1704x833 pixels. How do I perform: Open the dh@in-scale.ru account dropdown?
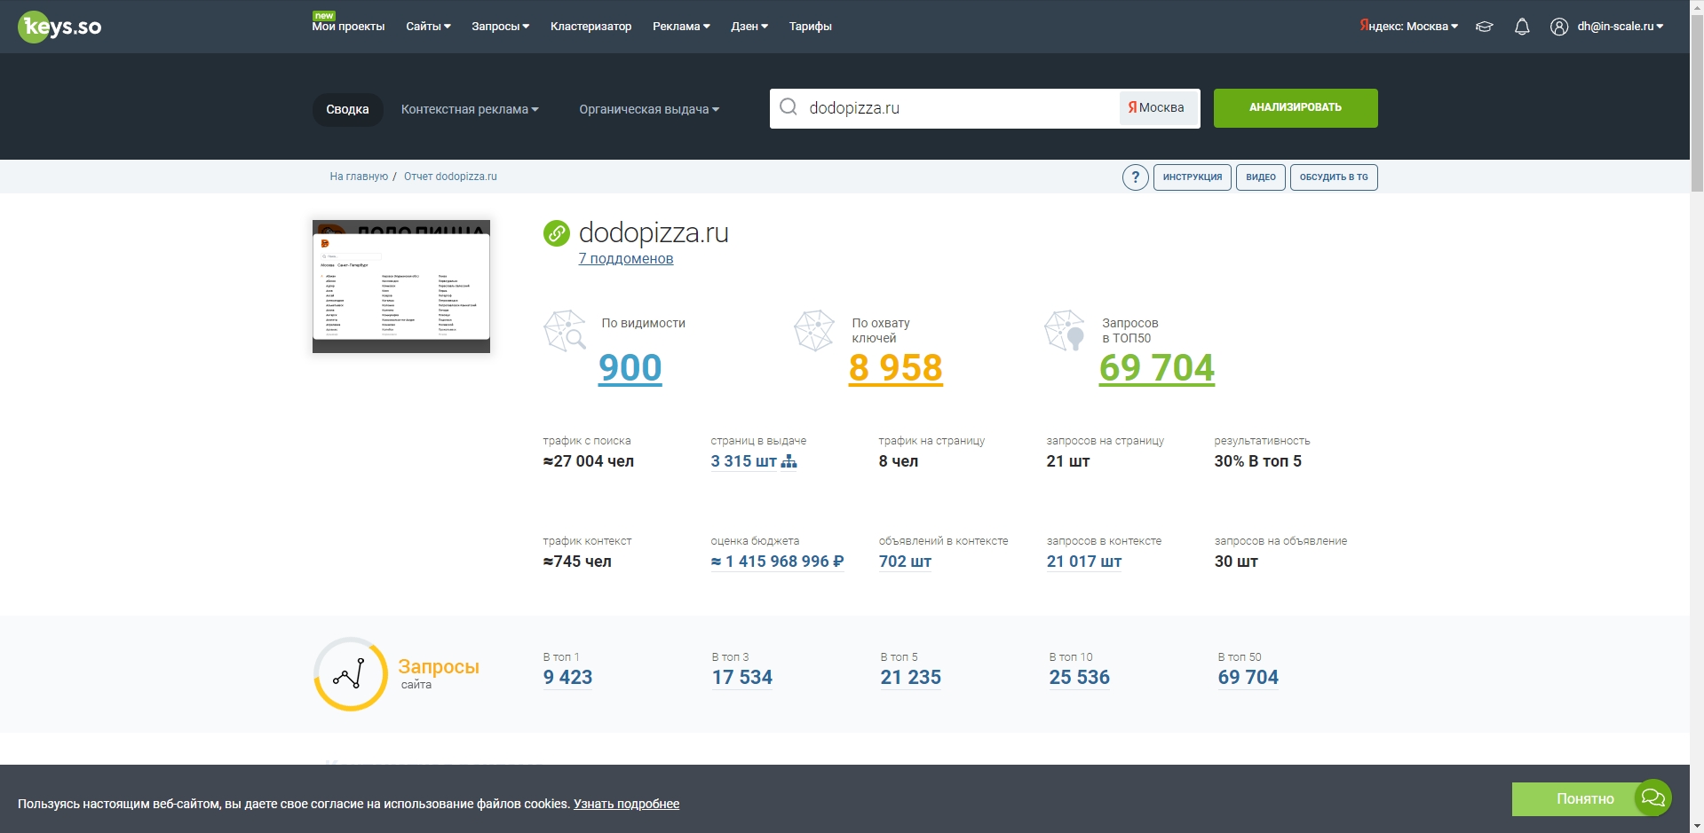1621,27
